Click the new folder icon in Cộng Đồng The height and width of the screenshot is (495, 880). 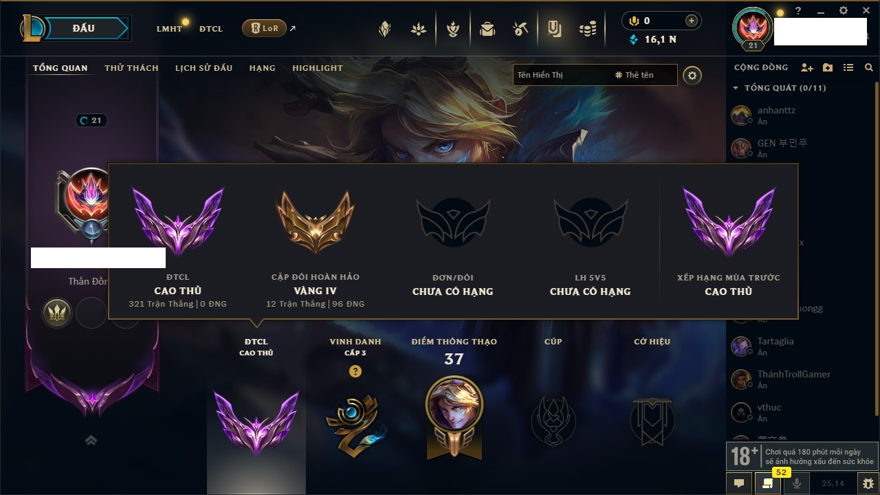[828, 67]
